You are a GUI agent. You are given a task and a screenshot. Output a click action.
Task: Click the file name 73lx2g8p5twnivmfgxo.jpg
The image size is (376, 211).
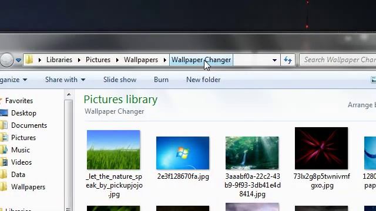322,181
